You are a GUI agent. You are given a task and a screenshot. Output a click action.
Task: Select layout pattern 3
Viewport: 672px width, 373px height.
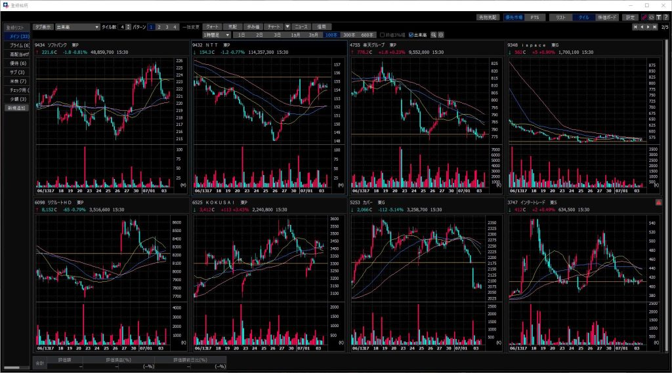(167, 27)
